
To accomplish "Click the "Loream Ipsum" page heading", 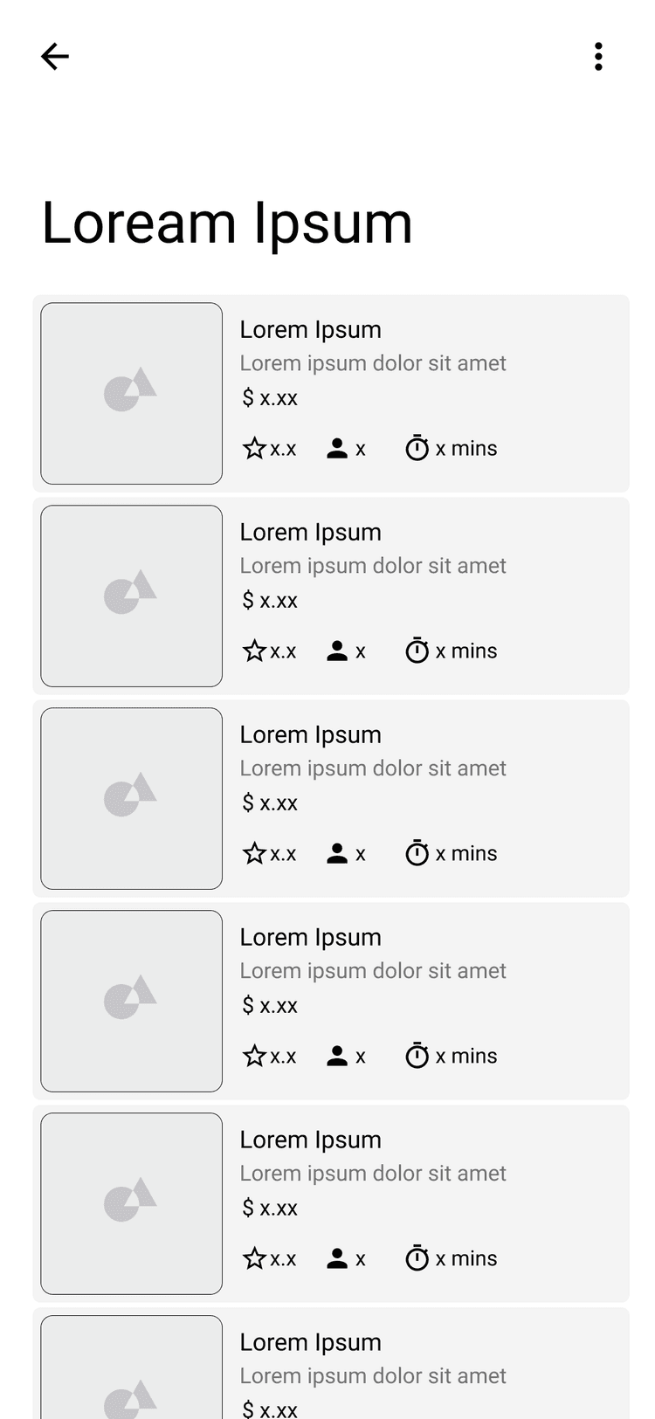I will (227, 223).
